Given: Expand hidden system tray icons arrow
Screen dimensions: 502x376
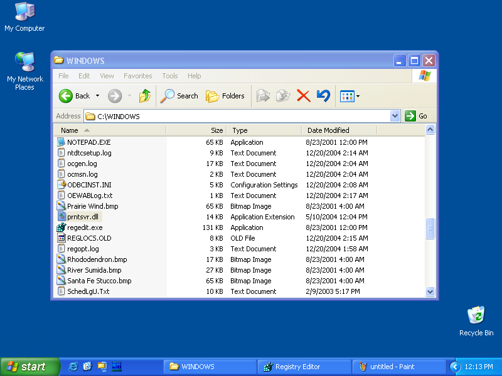Looking at the screenshot, I should (x=455, y=367).
